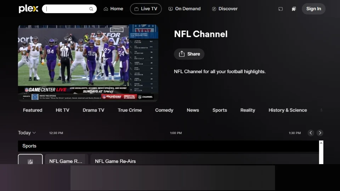Open the cast to device icon

click(280, 9)
